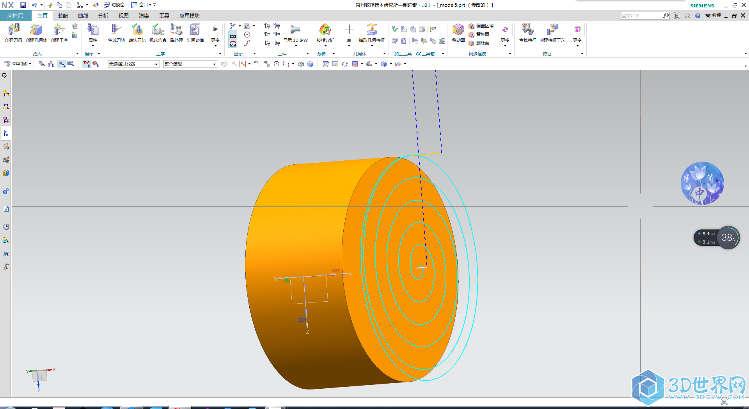The width and height of the screenshot is (749, 409).
Task: Click the Save icon in quick access bar
Action: point(23,5)
